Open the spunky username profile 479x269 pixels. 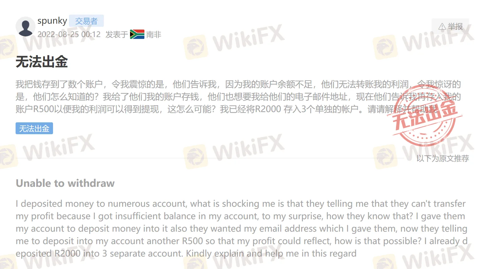[52, 21]
